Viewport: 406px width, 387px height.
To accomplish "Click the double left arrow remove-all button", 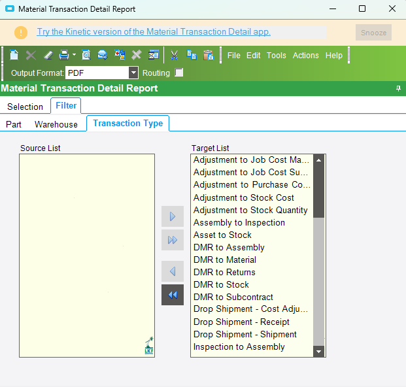I will [x=173, y=295].
